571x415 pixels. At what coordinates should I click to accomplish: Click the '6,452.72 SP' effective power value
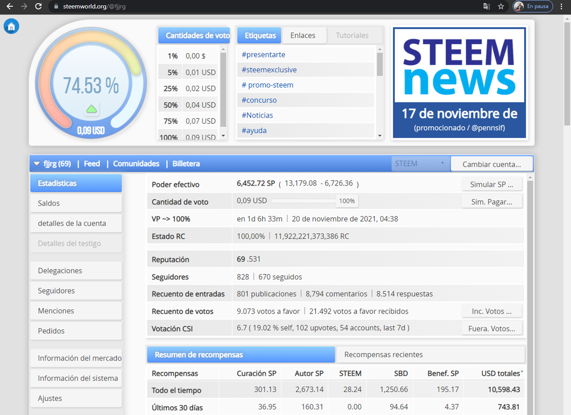[256, 183]
